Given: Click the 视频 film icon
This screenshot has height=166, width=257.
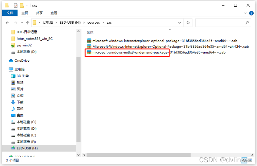Looking at the screenshot, I should tap(13, 82).
